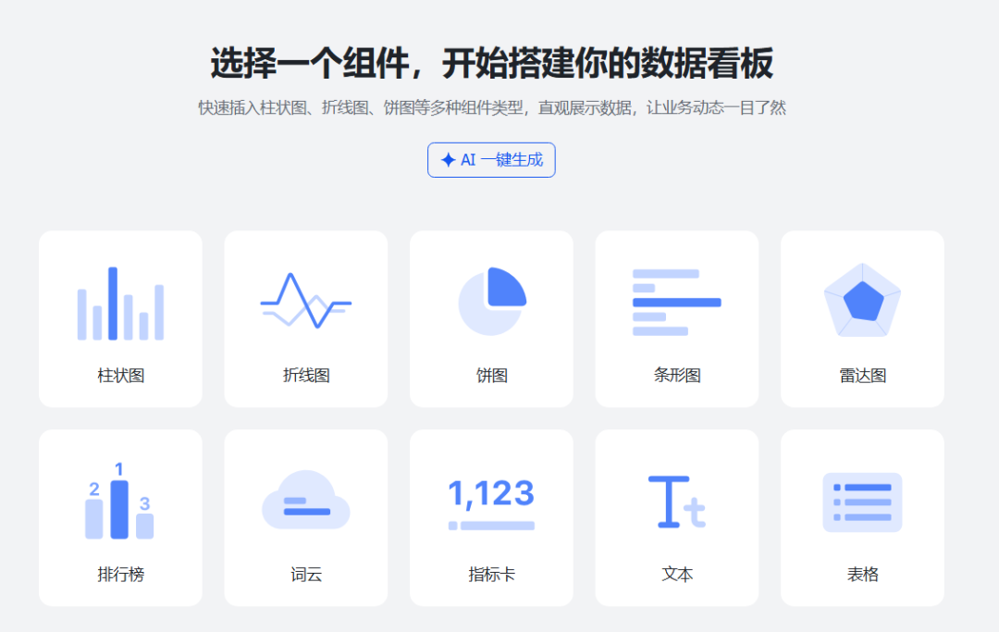Open the 柱状图 card
The width and height of the screenshot is (999, 632).
pos(120,317)
